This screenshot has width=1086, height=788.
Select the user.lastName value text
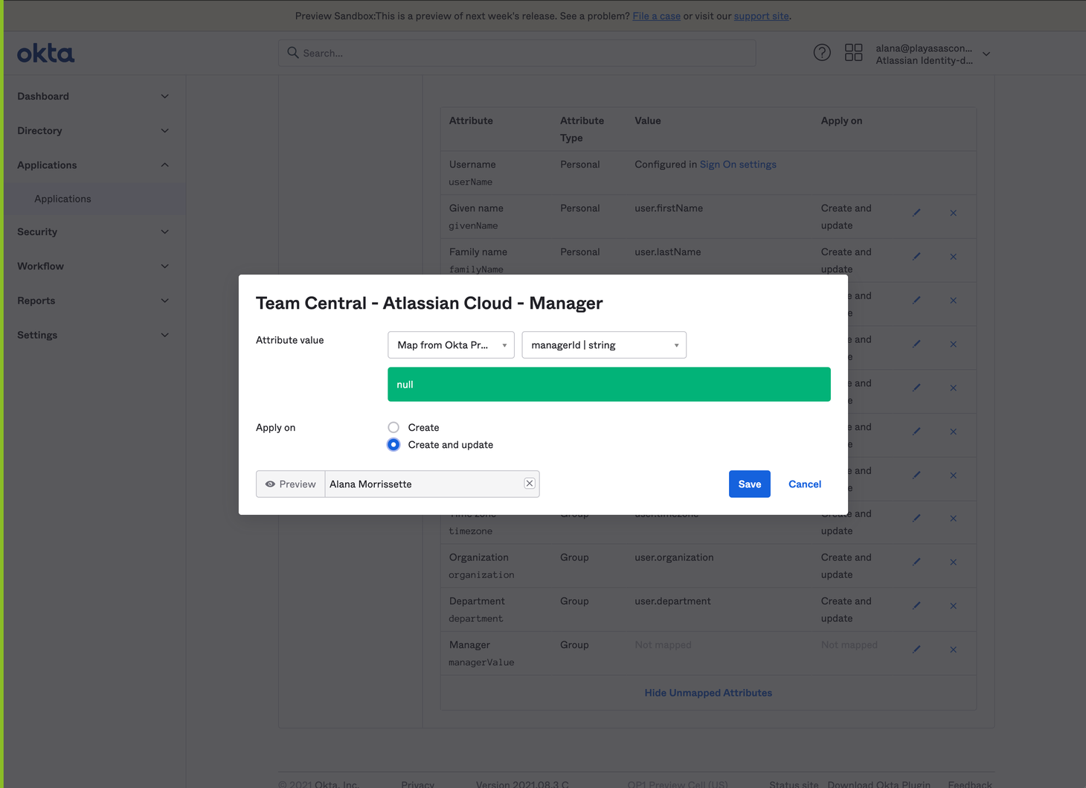point(668,252)
